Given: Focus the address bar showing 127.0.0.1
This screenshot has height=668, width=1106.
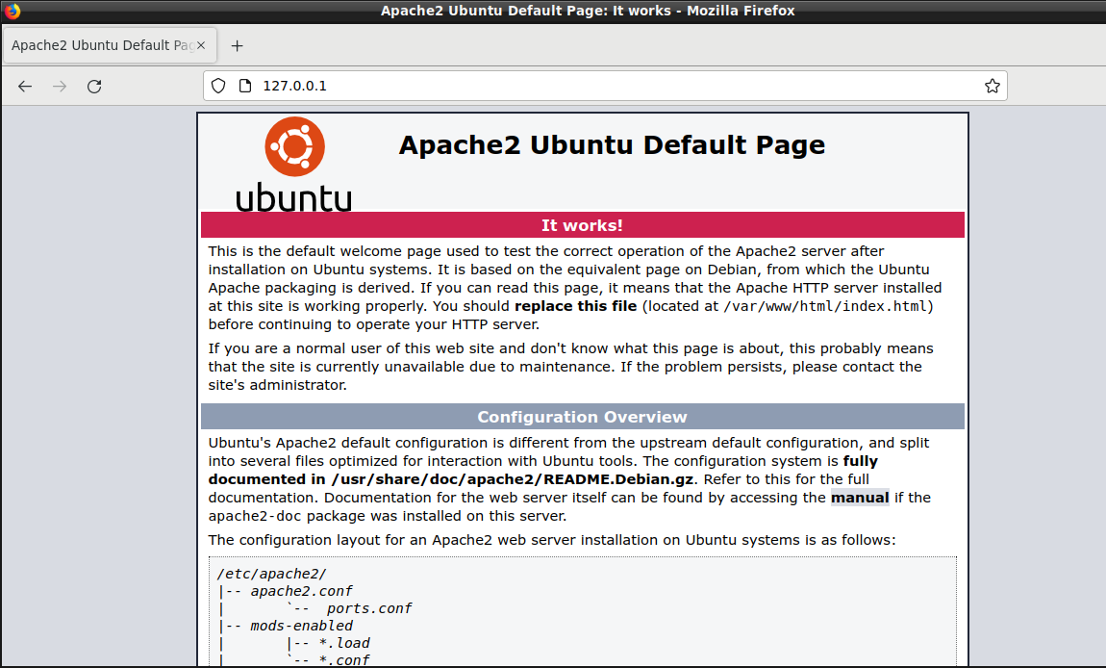Looking at the screenshot, I should click(605, 86).
